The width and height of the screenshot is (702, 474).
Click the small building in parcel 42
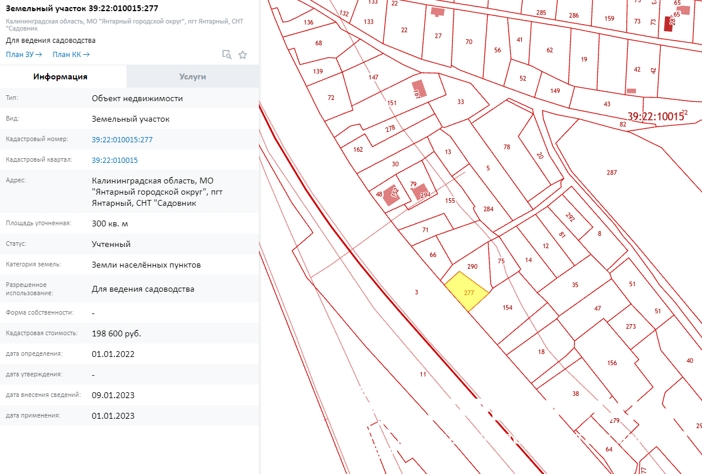click(631, 91)
